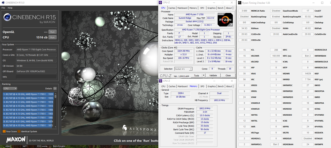This screenshot has height=148, width=331.
Task: Click the 1516 cb CPU score
Action: [42, 37]
